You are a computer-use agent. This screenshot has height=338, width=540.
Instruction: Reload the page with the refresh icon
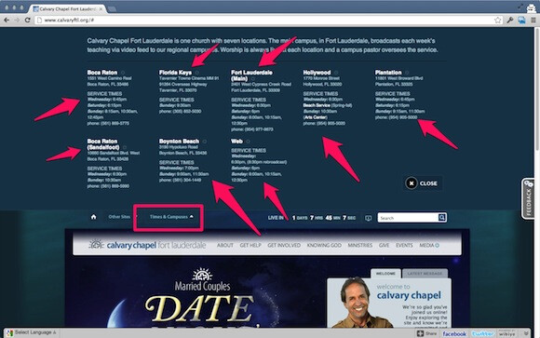(x=27, y=20)
